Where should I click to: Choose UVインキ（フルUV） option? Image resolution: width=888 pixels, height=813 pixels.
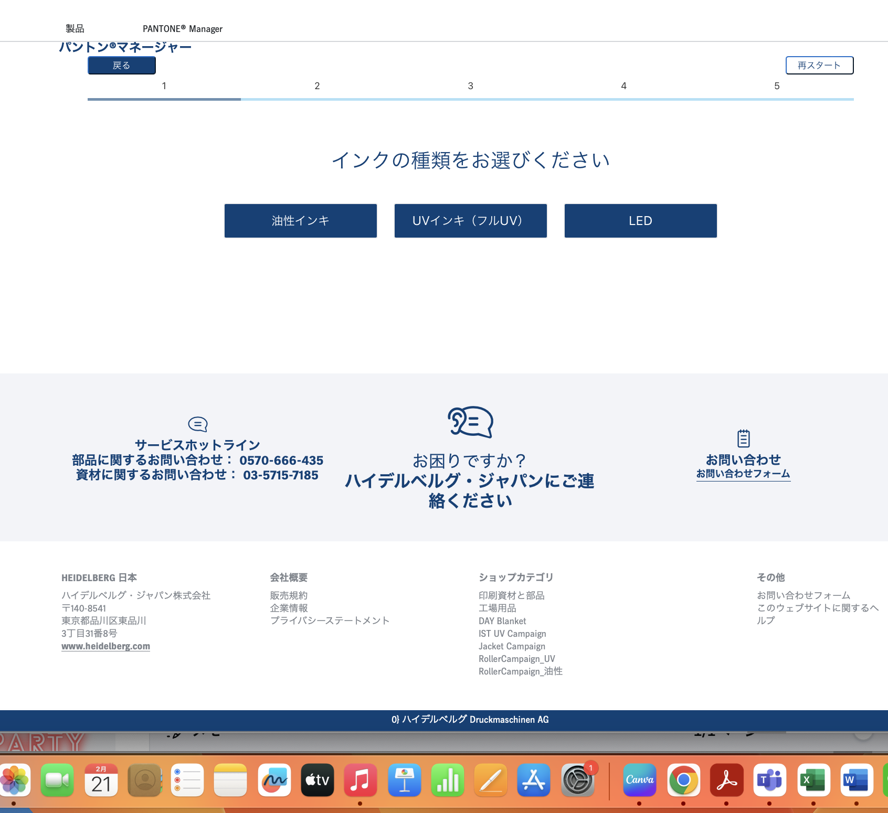(471, 221)
